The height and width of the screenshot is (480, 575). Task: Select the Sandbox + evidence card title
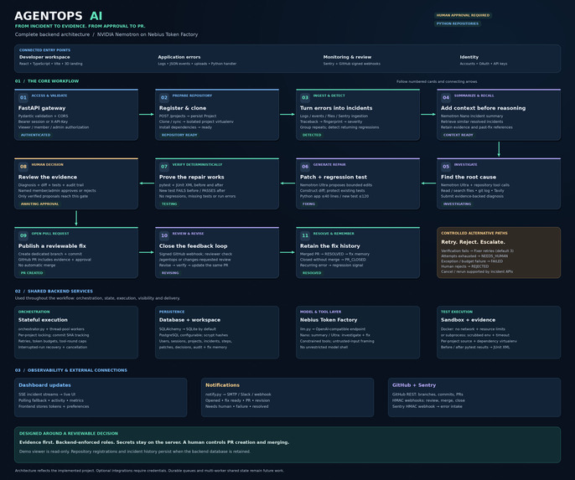point(468,320)
